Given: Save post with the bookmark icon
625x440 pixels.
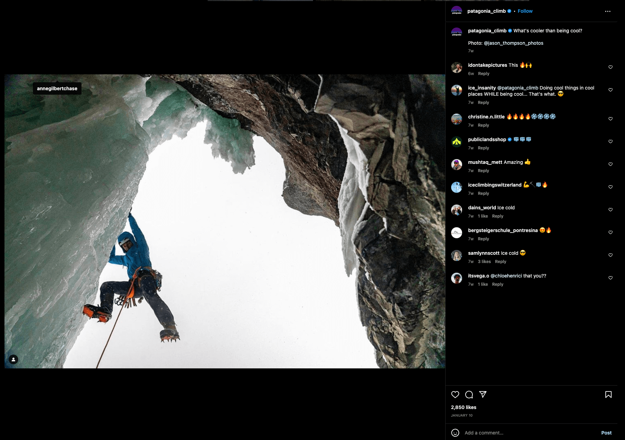Looking at the screenshot, I should coord(608,395).
